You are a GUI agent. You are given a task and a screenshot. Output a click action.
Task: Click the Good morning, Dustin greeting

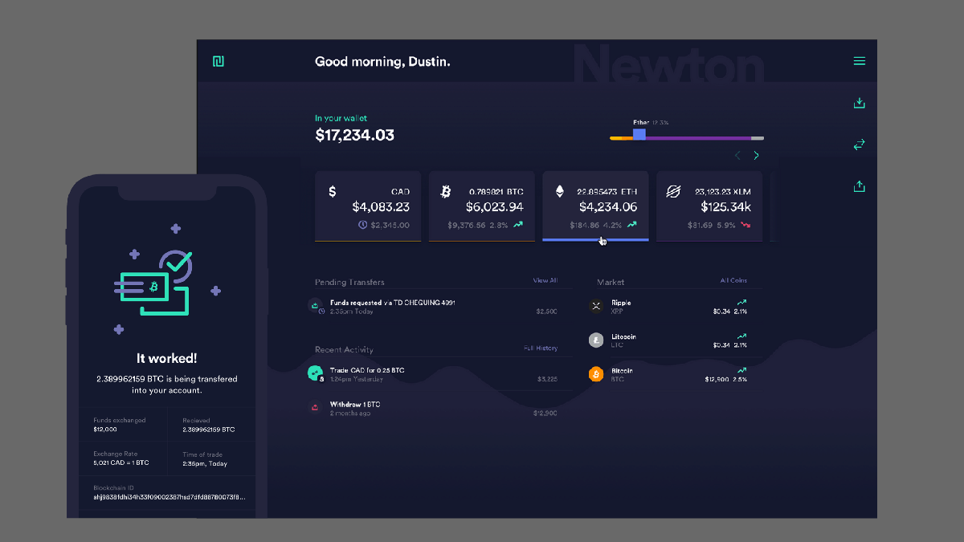382,61
